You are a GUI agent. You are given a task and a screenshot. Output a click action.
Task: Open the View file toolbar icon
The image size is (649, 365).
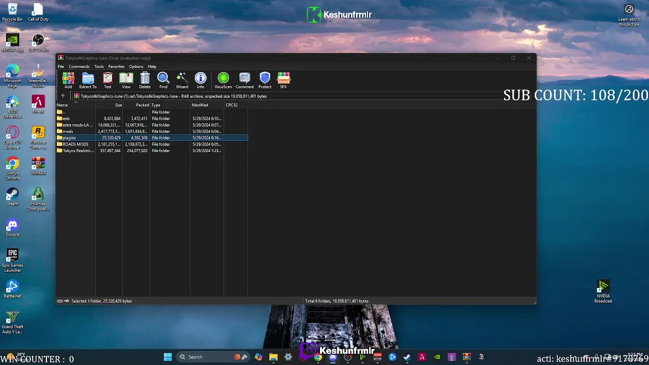(x=126, y=80)
